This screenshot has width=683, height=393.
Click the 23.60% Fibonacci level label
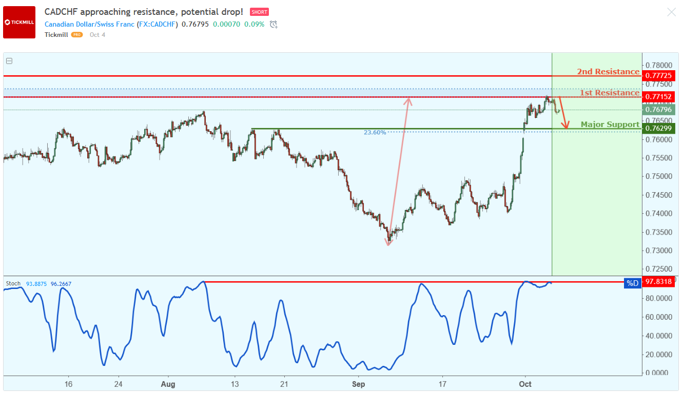tap(375, 132)
